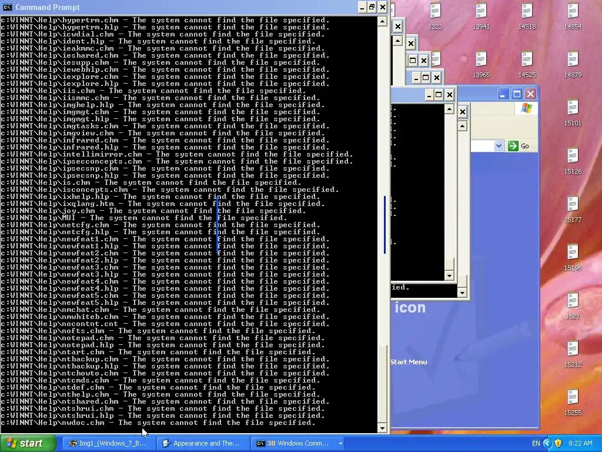Minimize the main Command Prompt window
The width and height of the screenshot is (602, 452).
(x=362, y=7)
